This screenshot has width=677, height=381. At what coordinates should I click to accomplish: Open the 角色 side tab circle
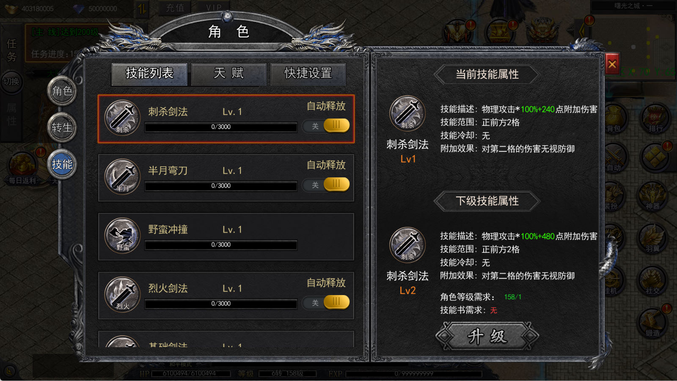[62, 91]
